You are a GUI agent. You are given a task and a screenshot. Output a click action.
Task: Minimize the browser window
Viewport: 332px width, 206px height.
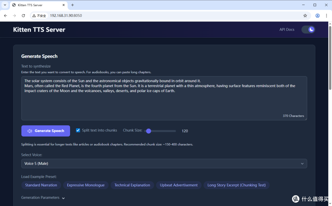[x=303, y=5]
